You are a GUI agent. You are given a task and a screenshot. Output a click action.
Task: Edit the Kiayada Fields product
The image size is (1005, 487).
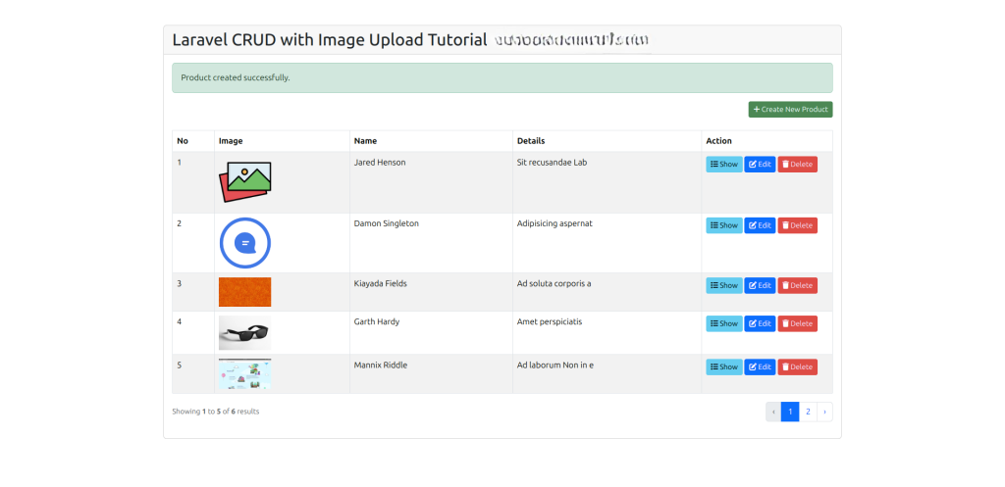click(x=761, y=285)
